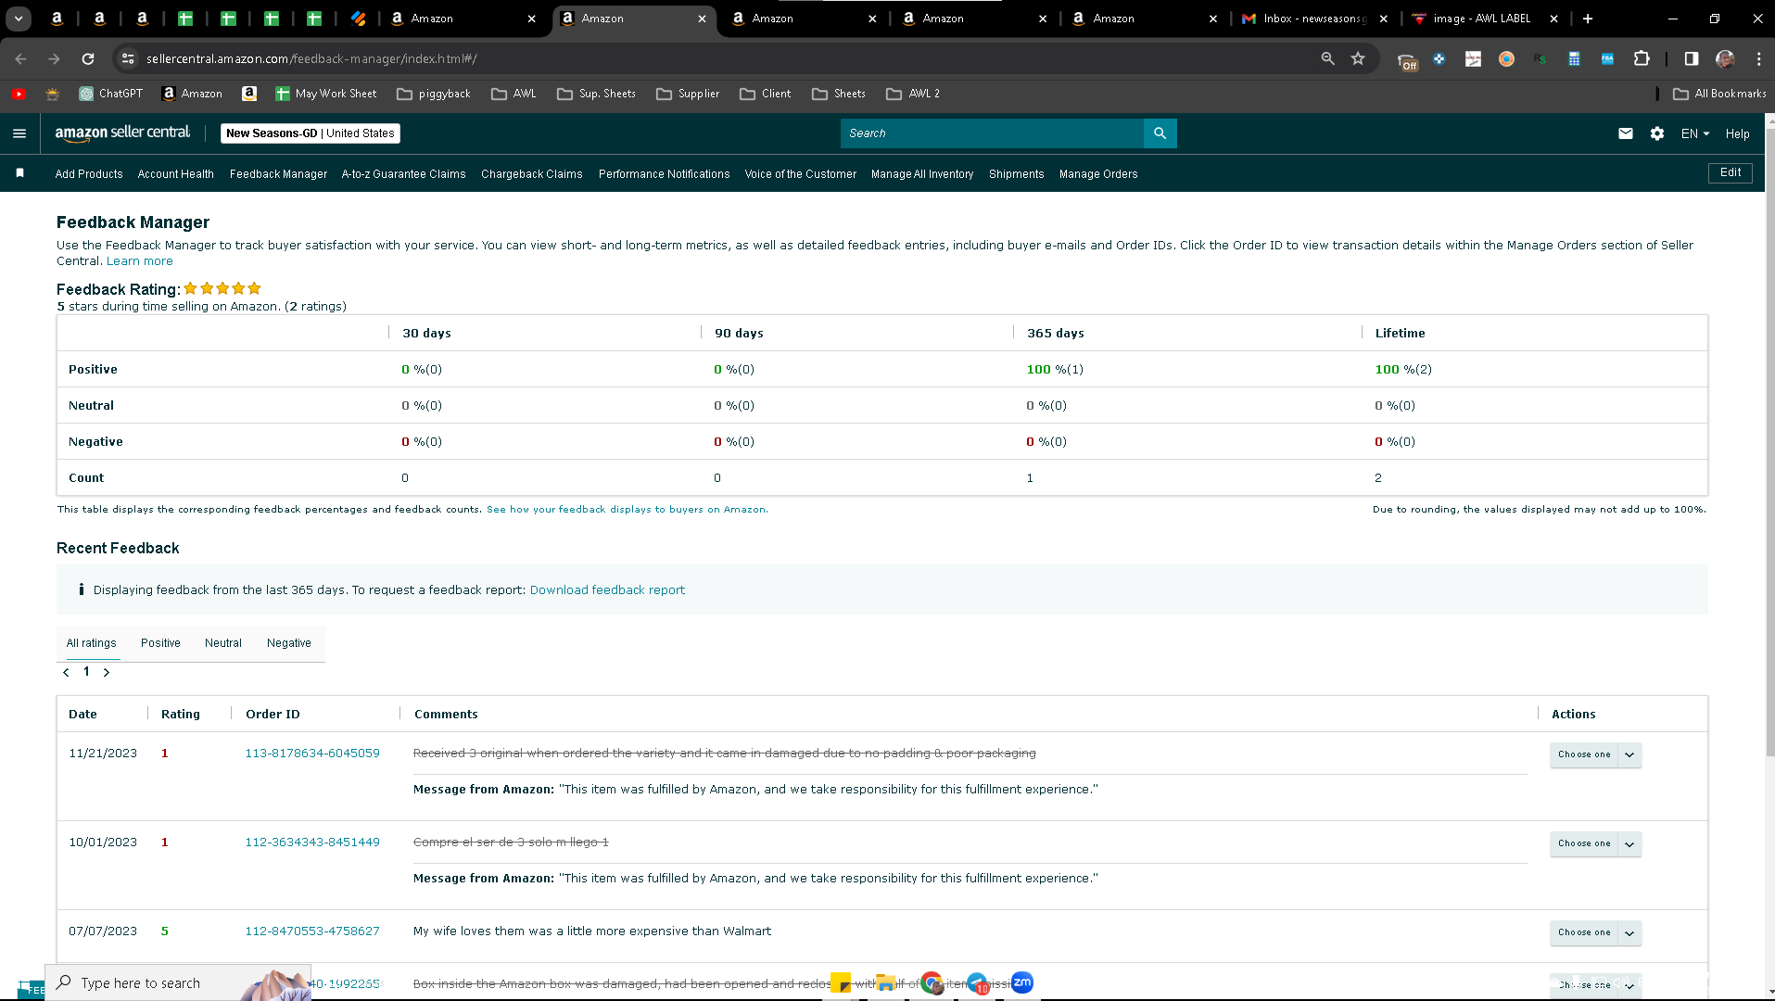Click Learn more link under Feedback Manager
1775x1001 pixels.
140,261
